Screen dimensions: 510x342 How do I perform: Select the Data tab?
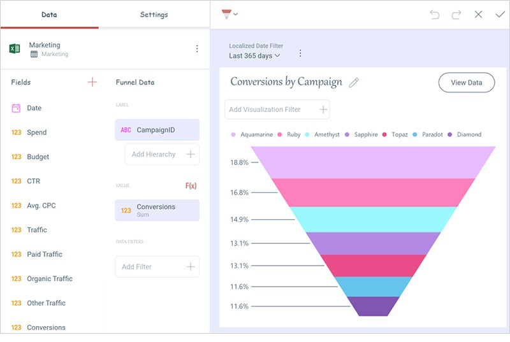click(49, 15)
